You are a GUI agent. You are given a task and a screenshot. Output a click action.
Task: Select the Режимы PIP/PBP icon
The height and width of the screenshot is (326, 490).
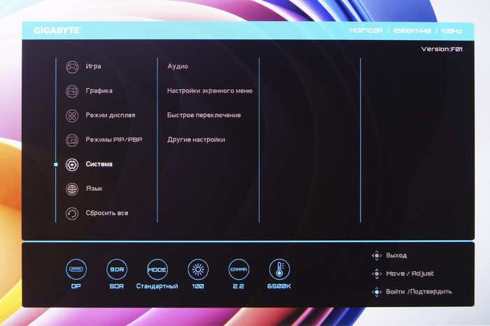point(71,140)
